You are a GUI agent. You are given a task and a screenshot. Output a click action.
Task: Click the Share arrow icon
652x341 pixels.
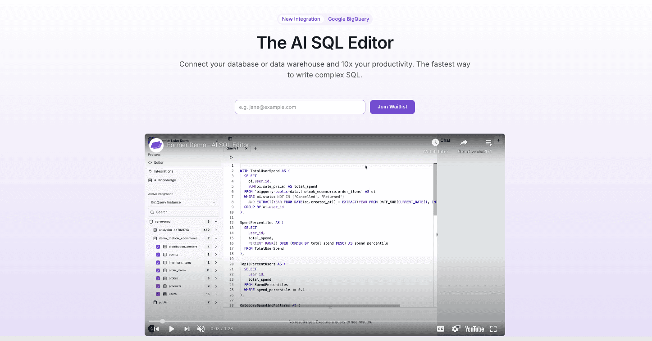[464, 142]
